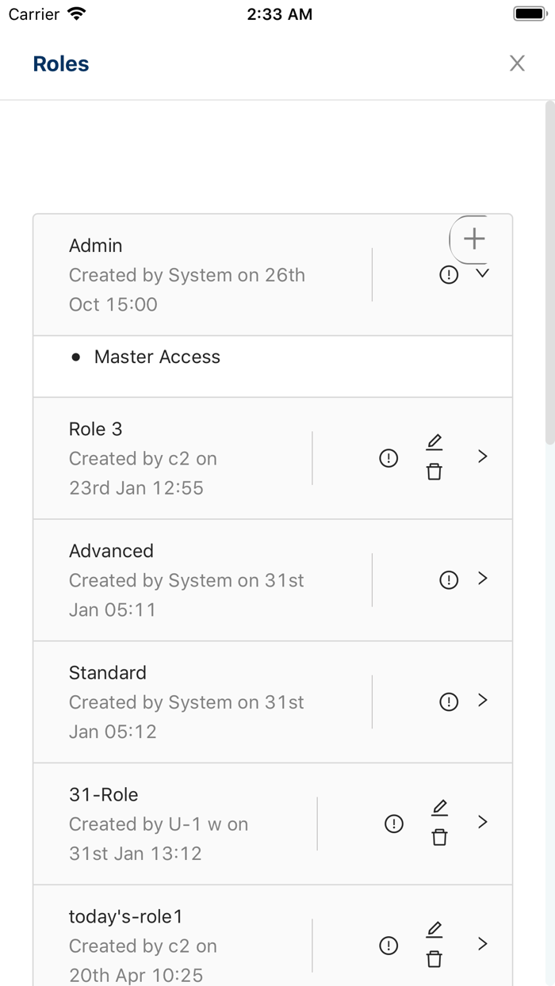555x986 pixels.
Task: Delete Role 3 using the trash icon
Action: tap(434, 471)
